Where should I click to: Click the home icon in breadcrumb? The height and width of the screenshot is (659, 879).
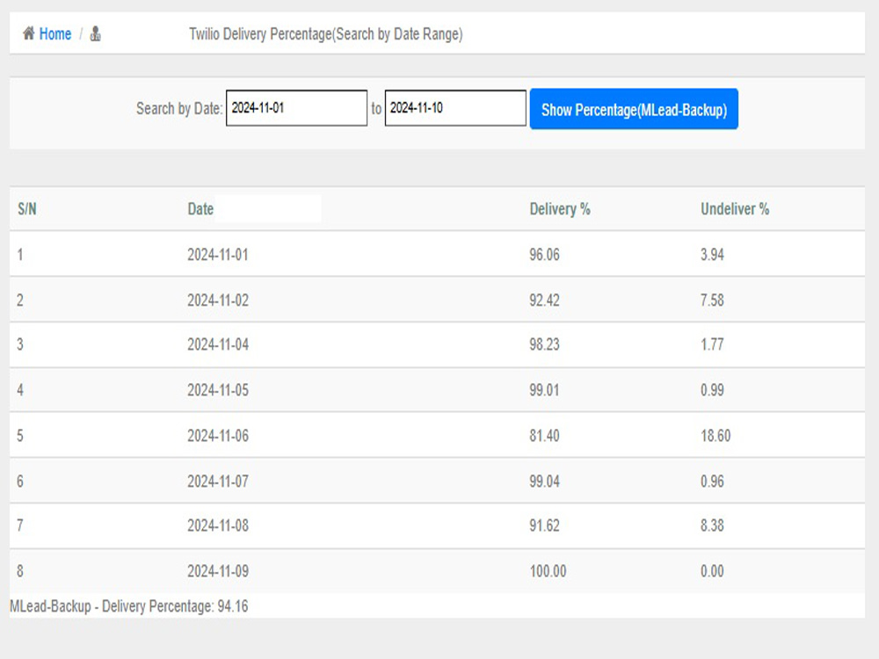[29, 33]
